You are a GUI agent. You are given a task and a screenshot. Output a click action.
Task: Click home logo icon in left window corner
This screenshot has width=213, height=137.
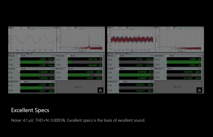coord(100,90)
